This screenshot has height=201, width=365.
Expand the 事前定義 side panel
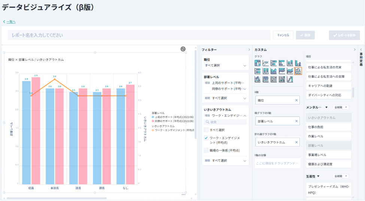(361, 49)
